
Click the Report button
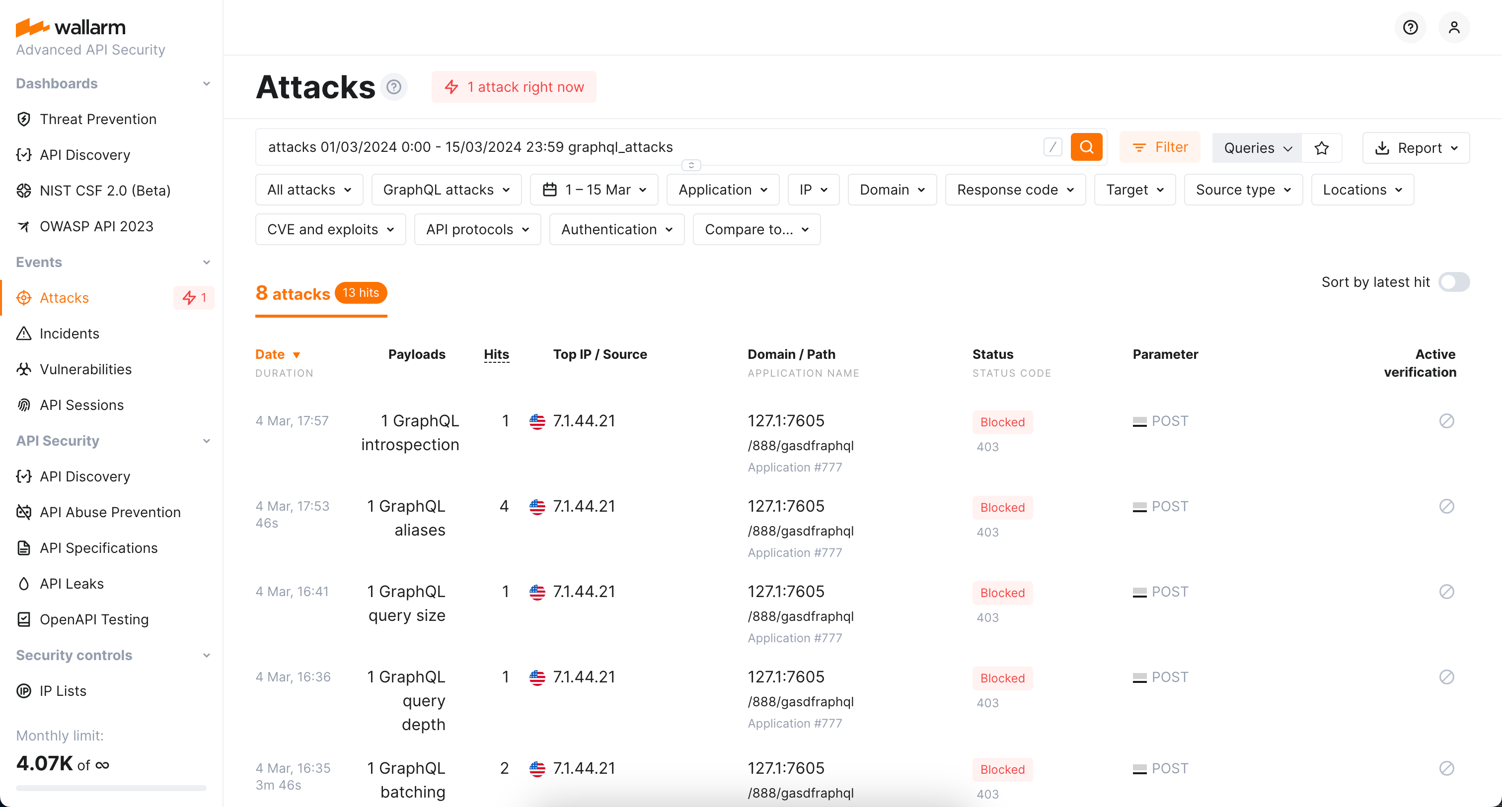tap(1416, 147)
